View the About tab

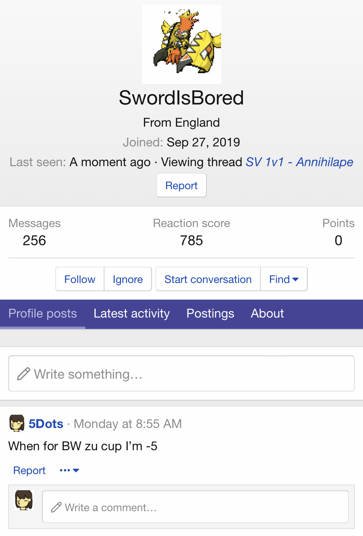[x=267, y=313]
